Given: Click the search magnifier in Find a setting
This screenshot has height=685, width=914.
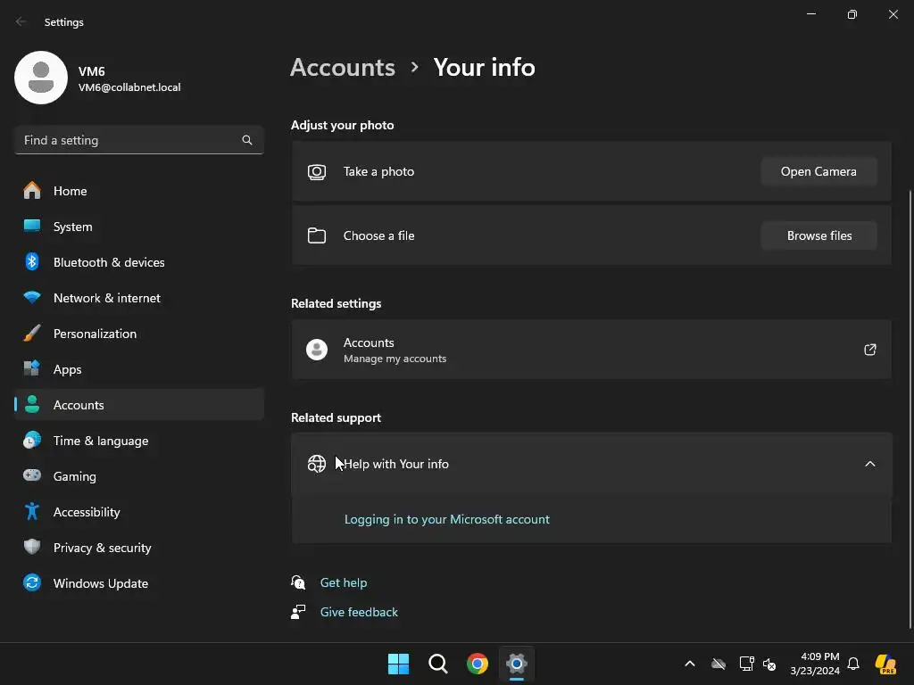Looking at the screenshot, I should pyautogui.click(x=247, y=140).
